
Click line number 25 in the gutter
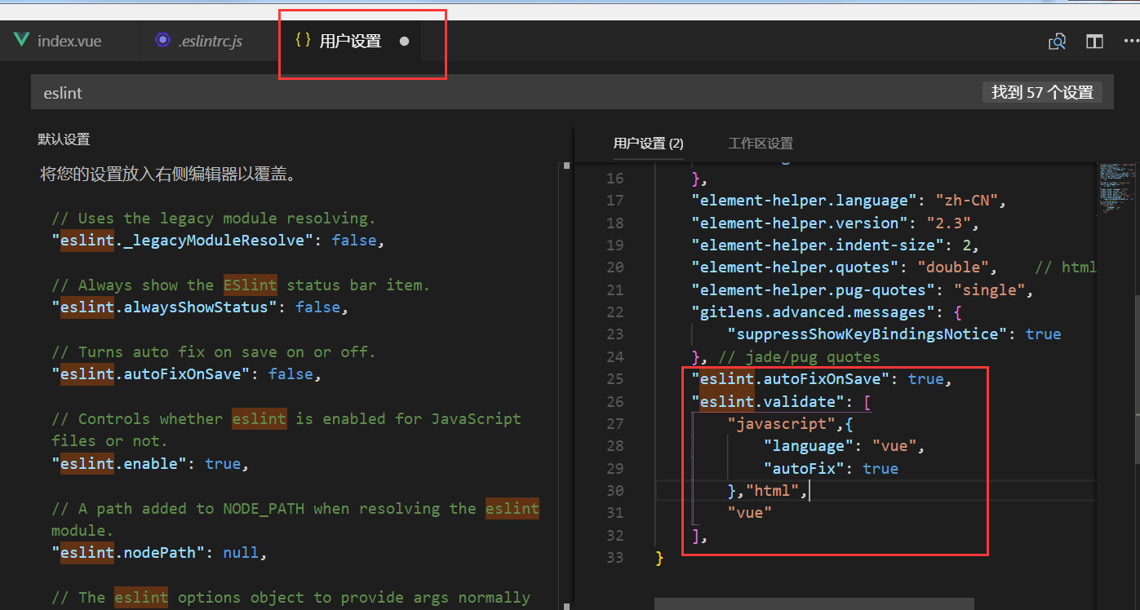click(614, 379)
